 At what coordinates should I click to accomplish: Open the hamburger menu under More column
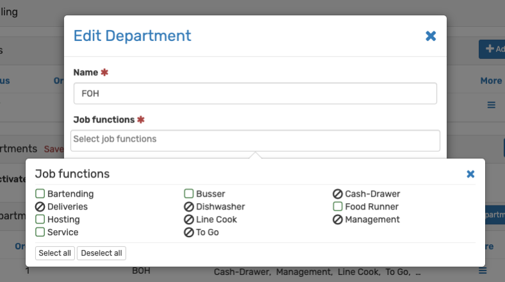[492, 105]
